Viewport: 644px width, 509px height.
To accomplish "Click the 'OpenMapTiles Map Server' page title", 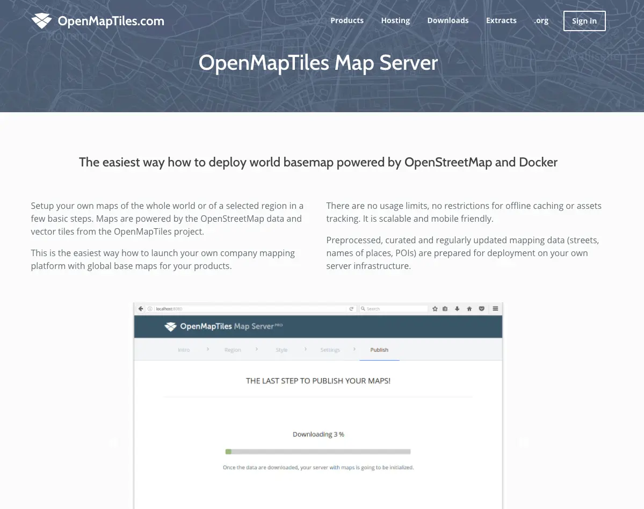I will point(319,63).
